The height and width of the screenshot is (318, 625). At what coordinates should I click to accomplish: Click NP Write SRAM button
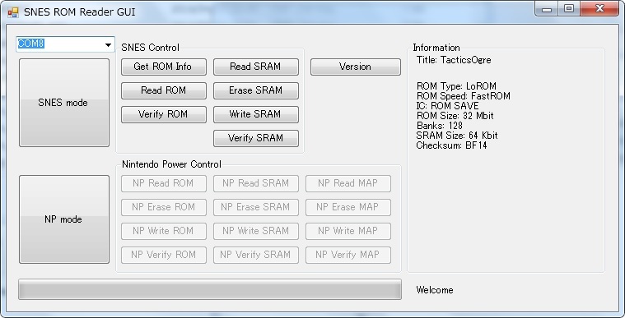(x=256, y=231)
